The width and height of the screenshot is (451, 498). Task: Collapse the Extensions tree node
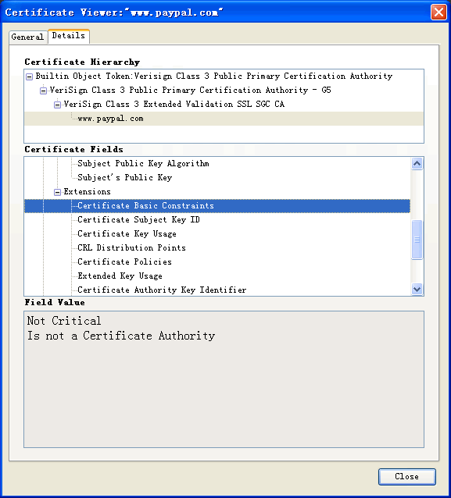click(57, 192)
